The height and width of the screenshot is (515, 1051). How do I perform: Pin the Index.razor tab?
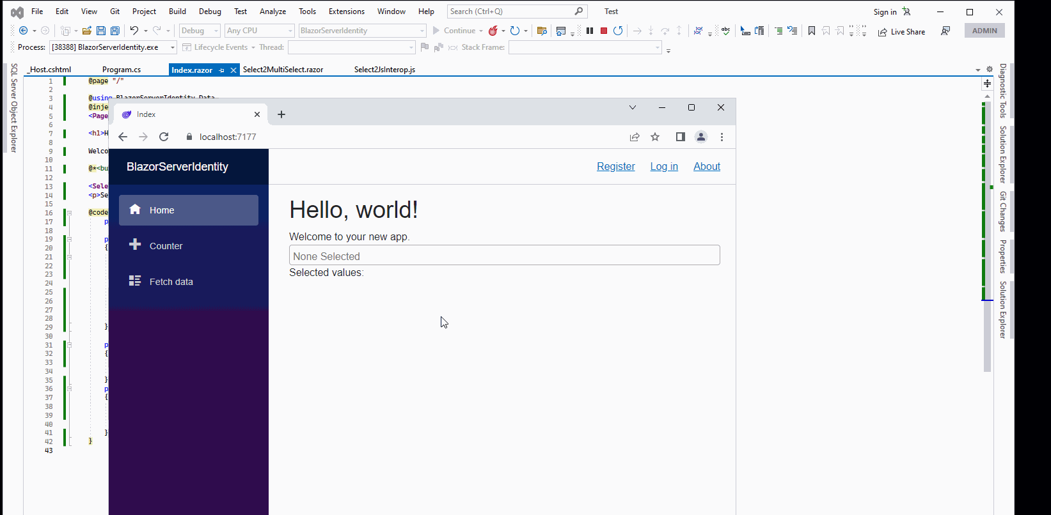(x=222, y=70)
